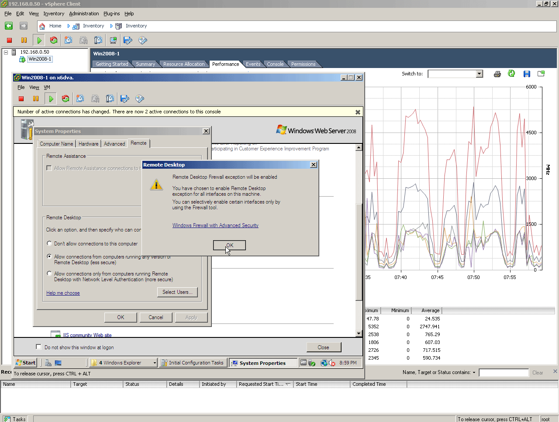Power off VM with main toolbar stop icon

tap(9, 41)
